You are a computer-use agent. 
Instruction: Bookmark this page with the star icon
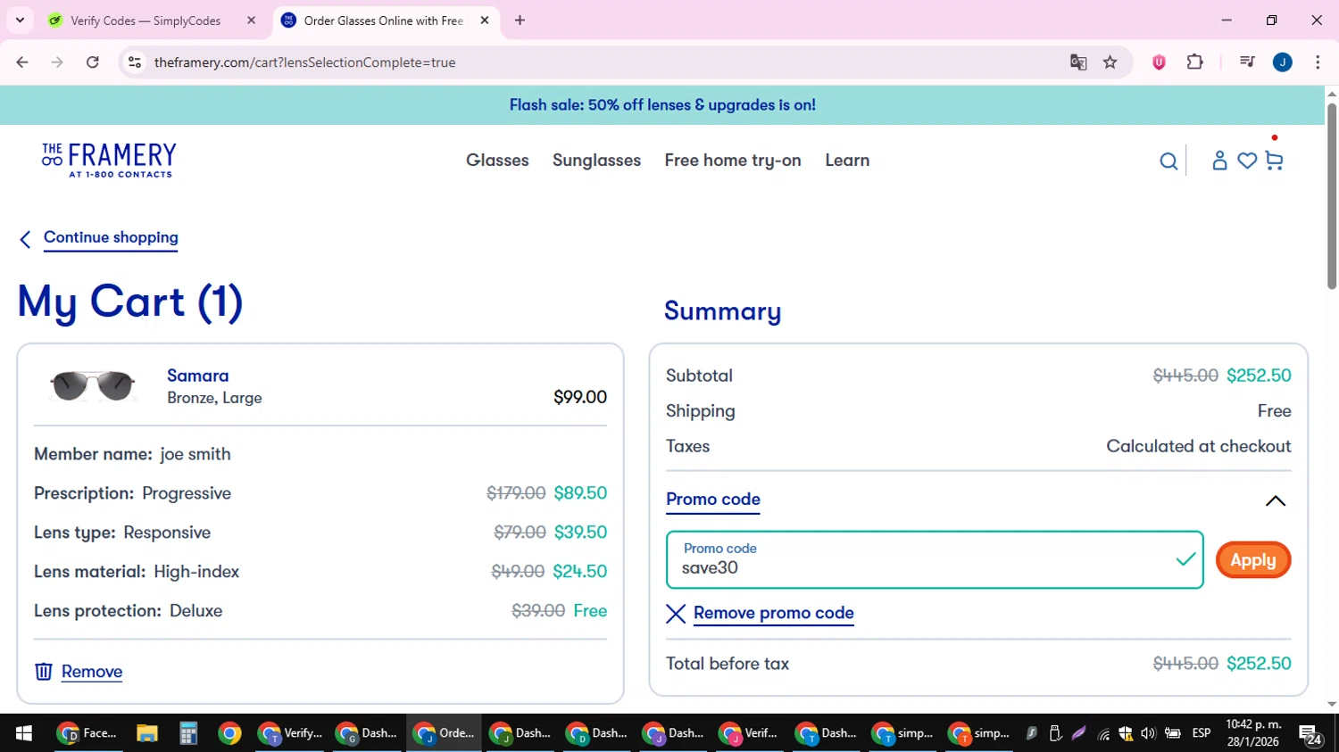(x=1110, y=62)
